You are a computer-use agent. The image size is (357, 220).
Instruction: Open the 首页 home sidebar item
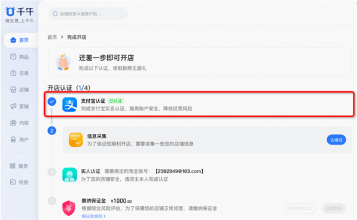(21, 40)
